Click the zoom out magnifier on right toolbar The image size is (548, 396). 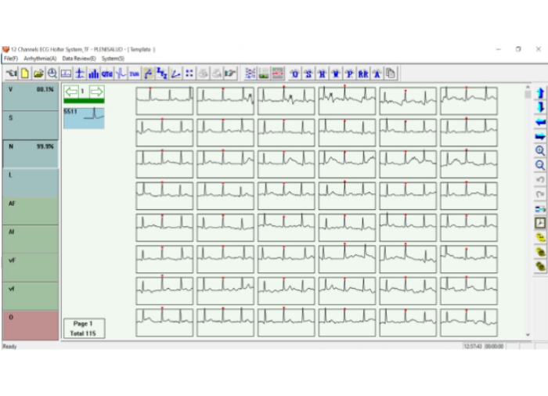click(540, 165)
